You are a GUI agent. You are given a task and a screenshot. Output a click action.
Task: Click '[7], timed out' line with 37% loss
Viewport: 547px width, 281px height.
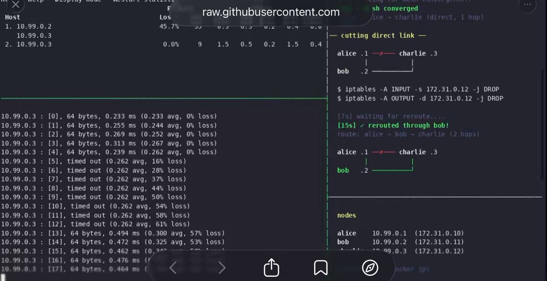[94, 179]
